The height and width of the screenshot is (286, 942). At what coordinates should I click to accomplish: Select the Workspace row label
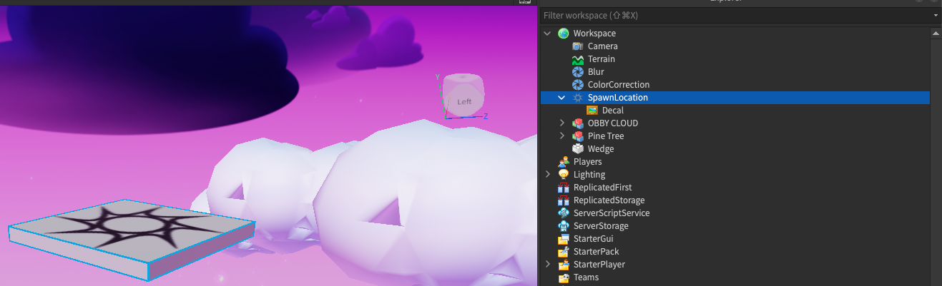coord(594,34)
